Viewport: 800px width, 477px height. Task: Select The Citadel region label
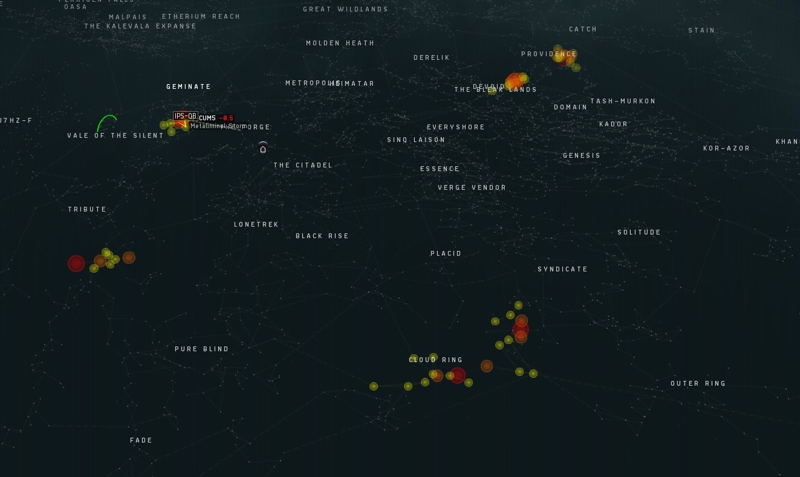(x=303, y=165)
